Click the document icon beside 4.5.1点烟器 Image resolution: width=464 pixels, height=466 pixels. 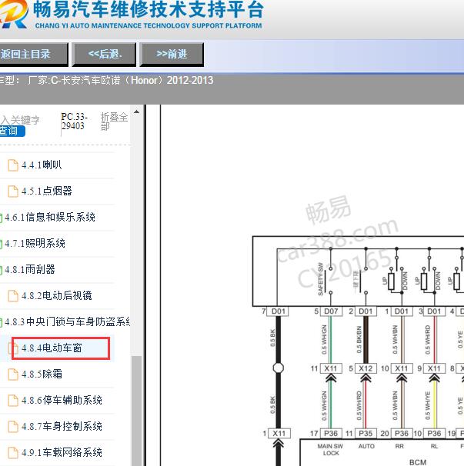13,191
